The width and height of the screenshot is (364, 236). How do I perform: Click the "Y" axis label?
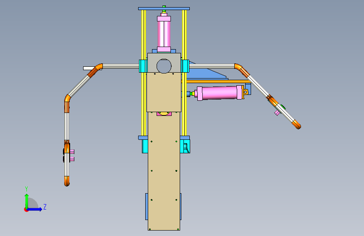tap(26, 189)
